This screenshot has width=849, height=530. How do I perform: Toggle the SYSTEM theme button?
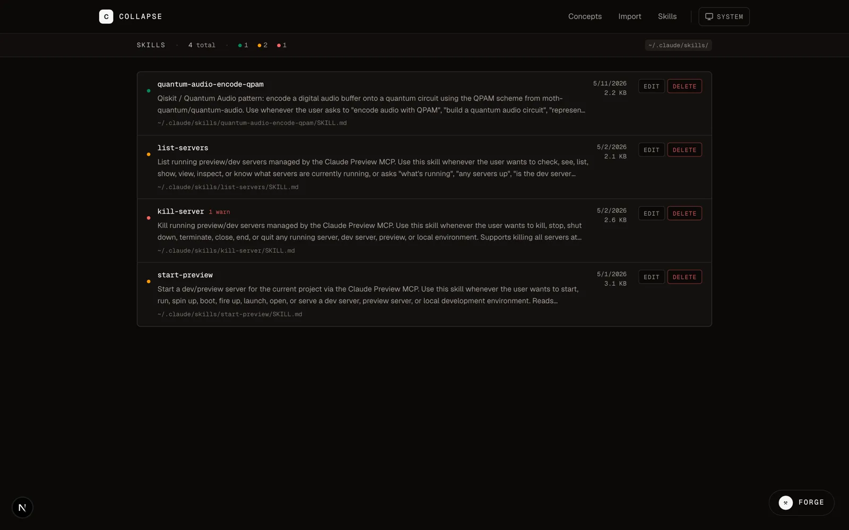point(724,16)
